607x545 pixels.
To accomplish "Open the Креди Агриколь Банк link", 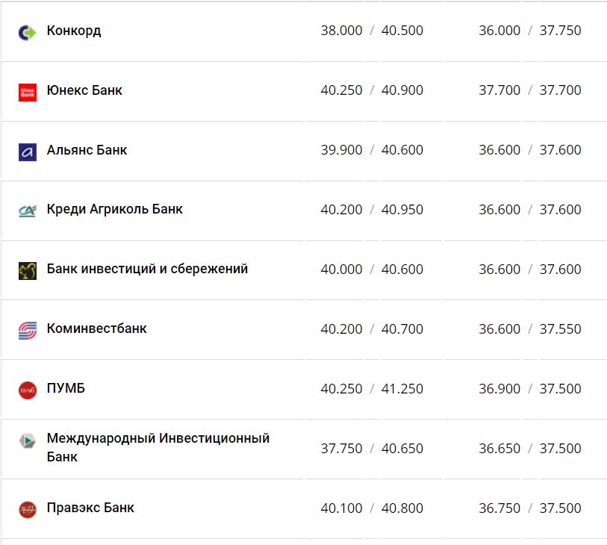I will [114, 209].
